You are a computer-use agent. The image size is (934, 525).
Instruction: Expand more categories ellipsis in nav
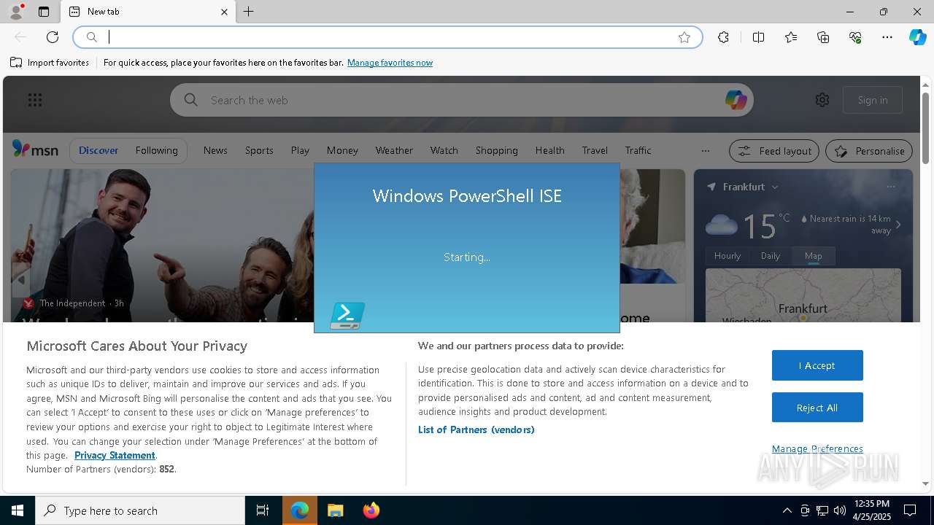click(705, 151)
